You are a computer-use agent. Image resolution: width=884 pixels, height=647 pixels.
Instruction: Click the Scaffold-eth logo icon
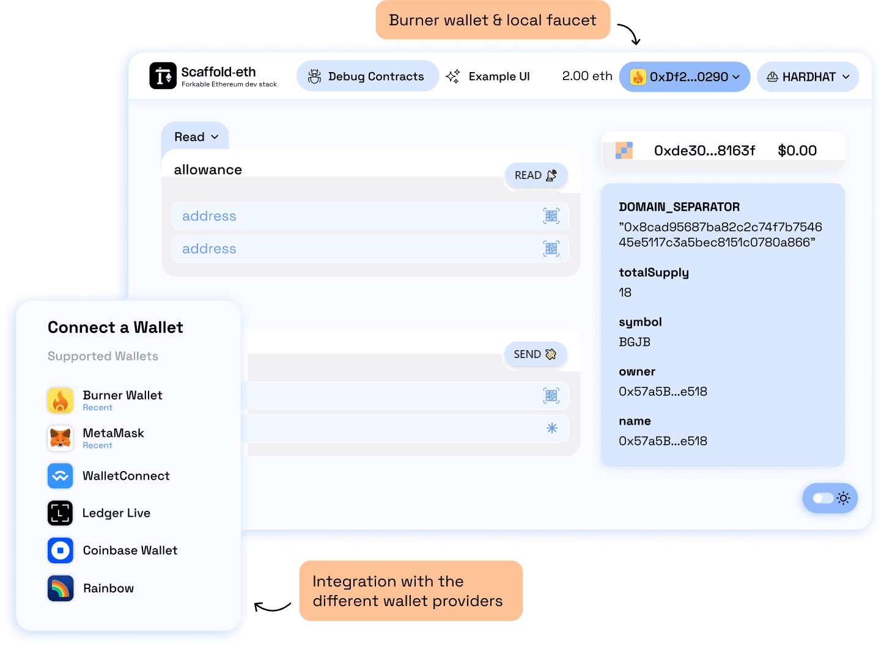[163, 76]
